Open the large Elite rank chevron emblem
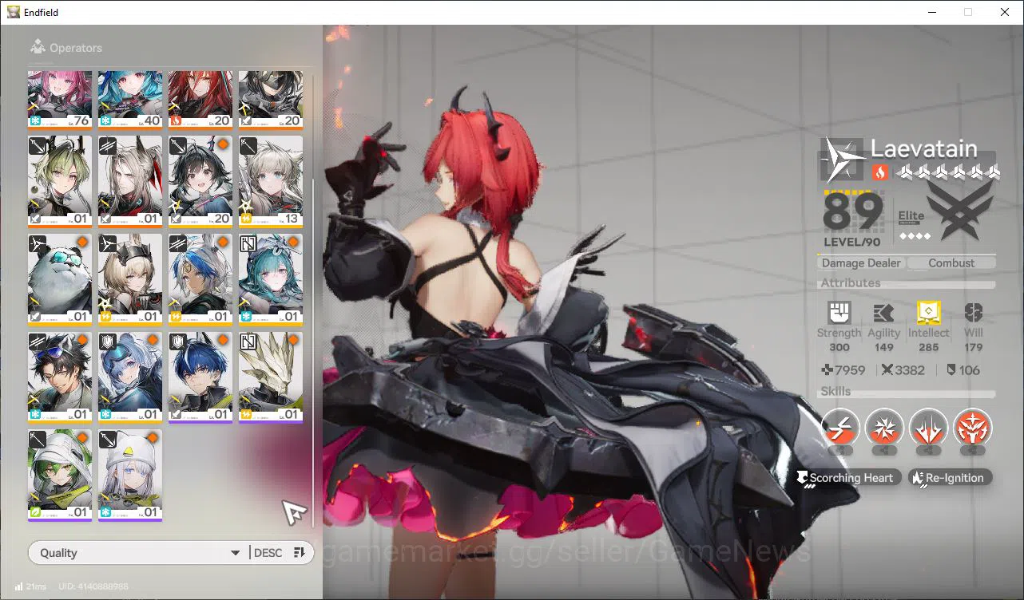1024x600 pixels. (x=961, y=209)
